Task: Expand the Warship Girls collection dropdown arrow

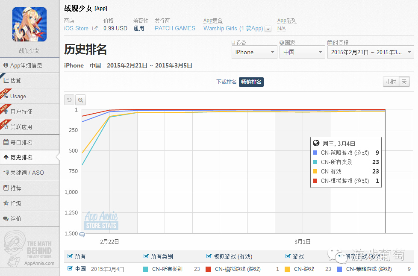Action: [268, 29]
